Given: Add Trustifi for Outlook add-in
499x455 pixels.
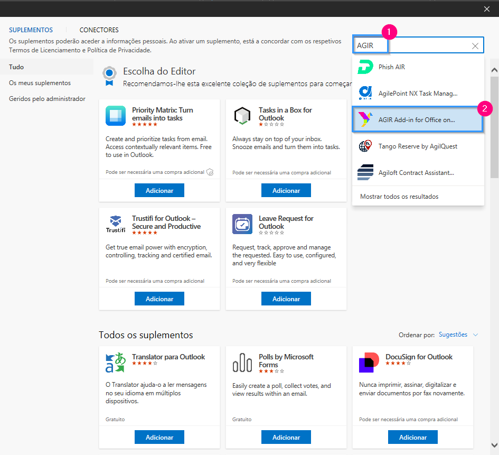Looking at the screenshot, I should click(x=159, y=299).
